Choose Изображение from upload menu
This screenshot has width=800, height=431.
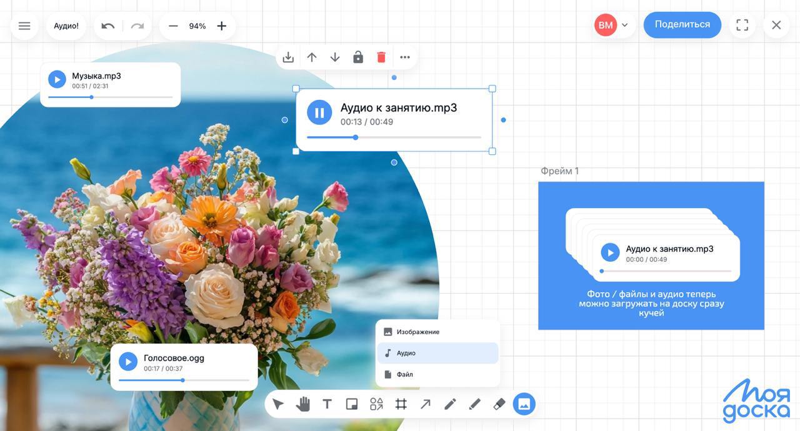[x=437, y=332]
